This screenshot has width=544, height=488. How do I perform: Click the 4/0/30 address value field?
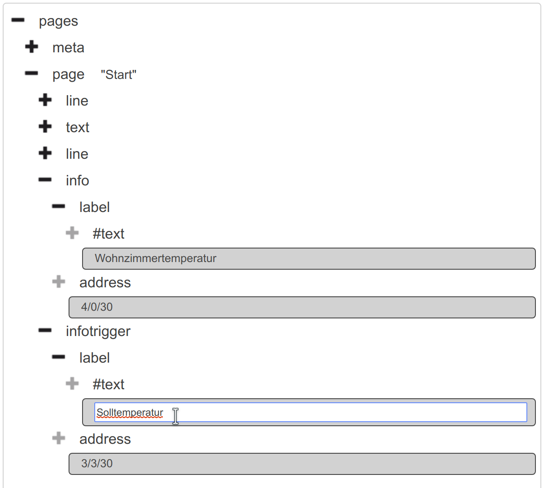pos(302,307)
